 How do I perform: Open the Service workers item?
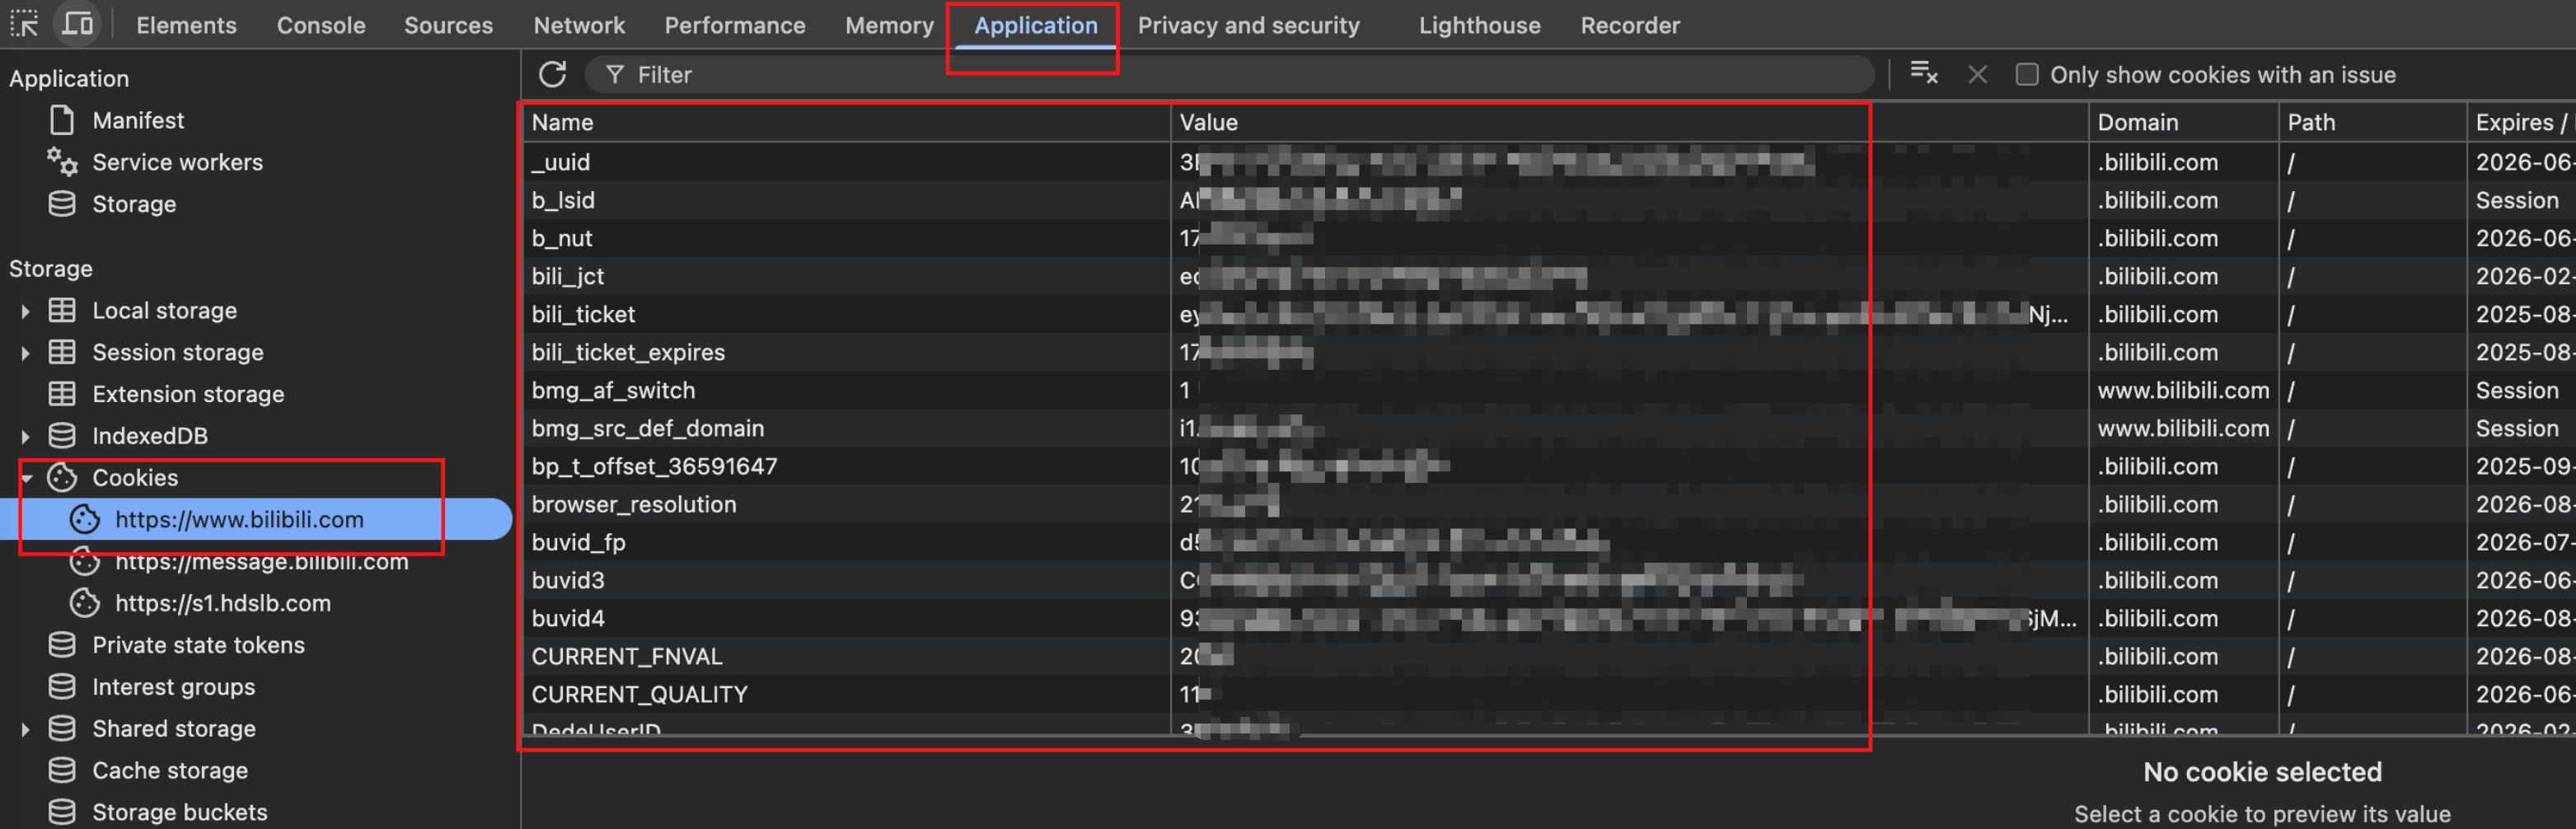point(177,162)
